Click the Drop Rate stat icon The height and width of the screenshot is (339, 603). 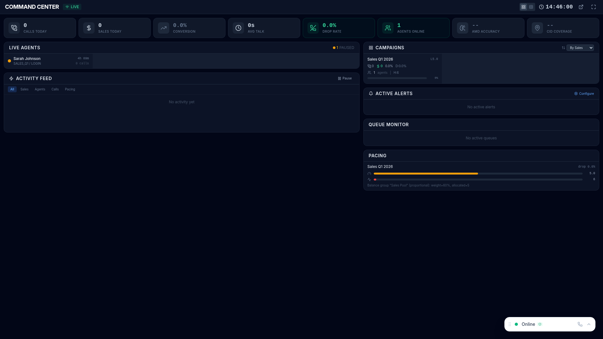point(312,28)
